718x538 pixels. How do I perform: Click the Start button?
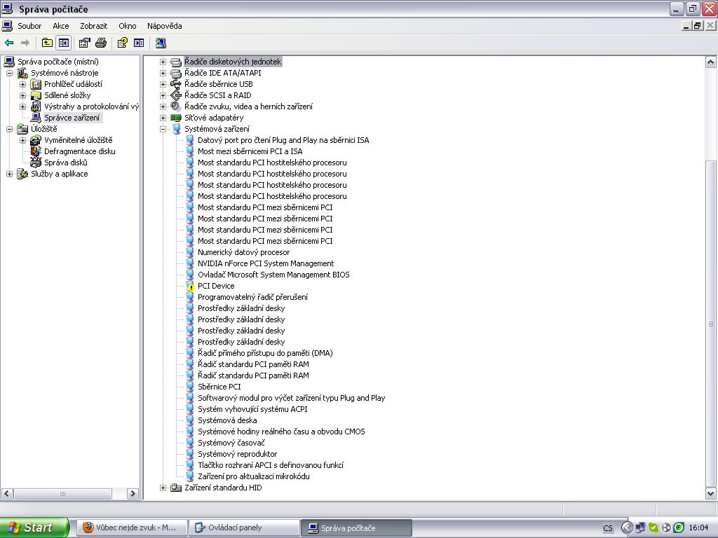click(x=34, y=527)
